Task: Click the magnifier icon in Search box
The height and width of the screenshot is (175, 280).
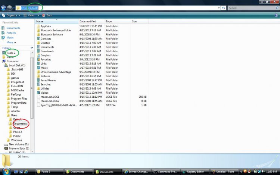Action: [x=277, y=8]
